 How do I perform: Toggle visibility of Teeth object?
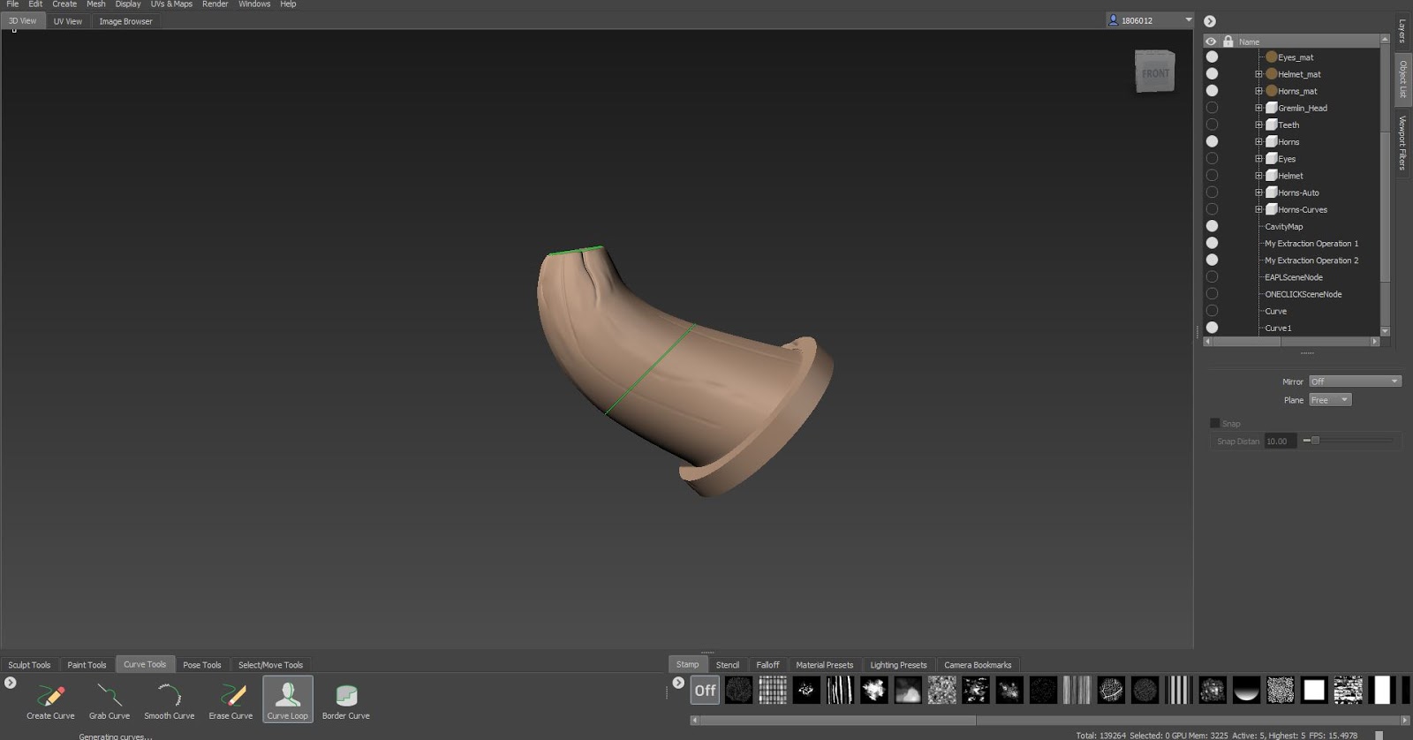click(x=1212, y=125)
